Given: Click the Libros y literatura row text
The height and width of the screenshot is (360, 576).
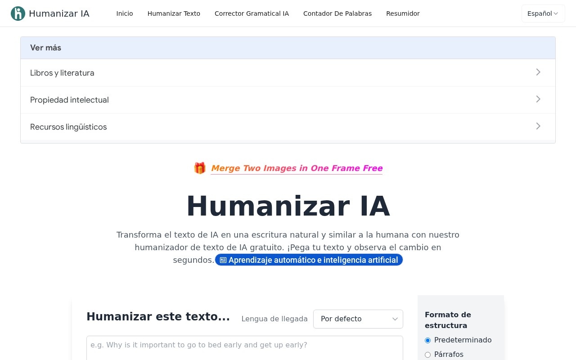Looking at the screenshot, I should coord(62,73).
